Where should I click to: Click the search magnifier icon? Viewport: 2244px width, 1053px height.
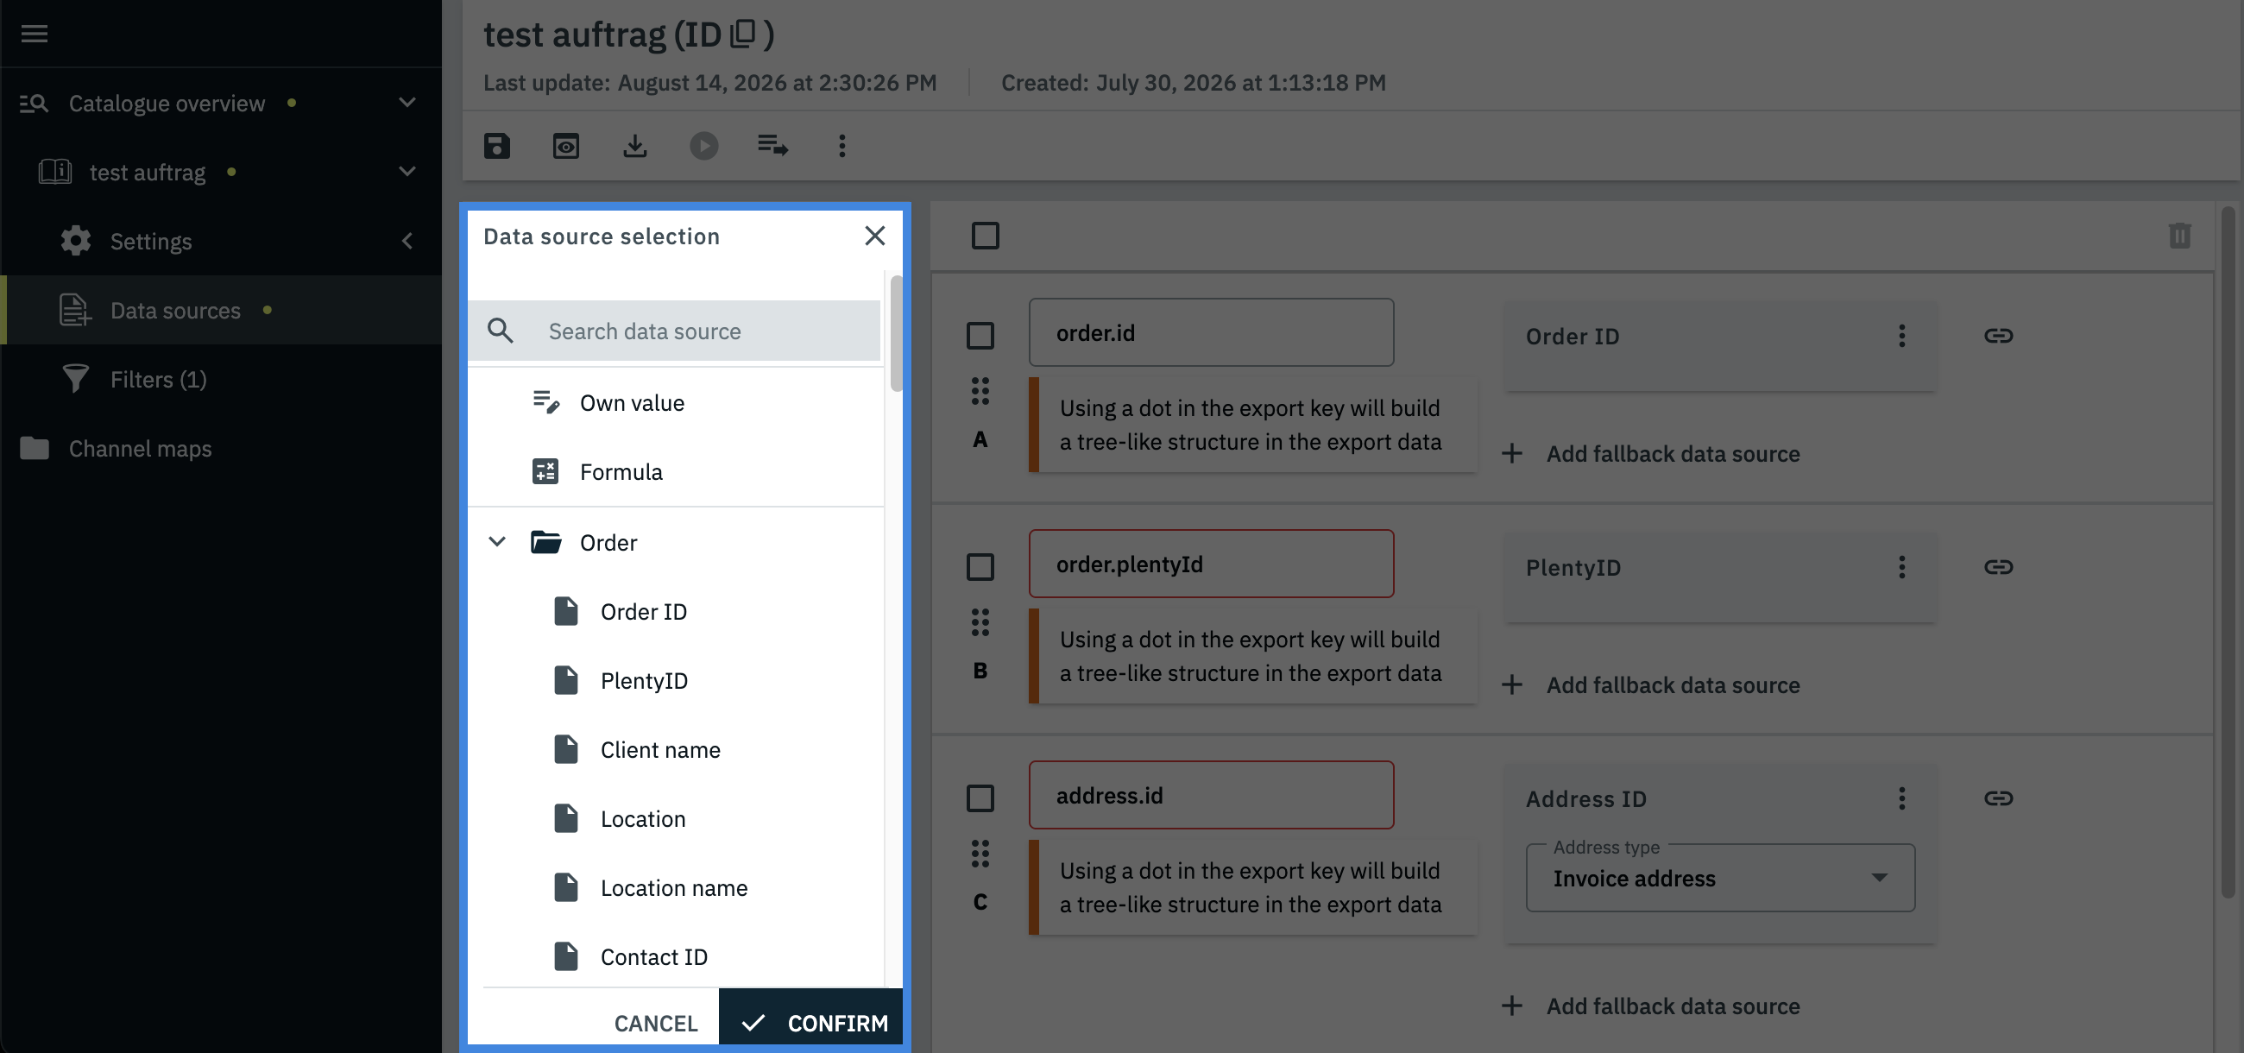coord(500,331)
